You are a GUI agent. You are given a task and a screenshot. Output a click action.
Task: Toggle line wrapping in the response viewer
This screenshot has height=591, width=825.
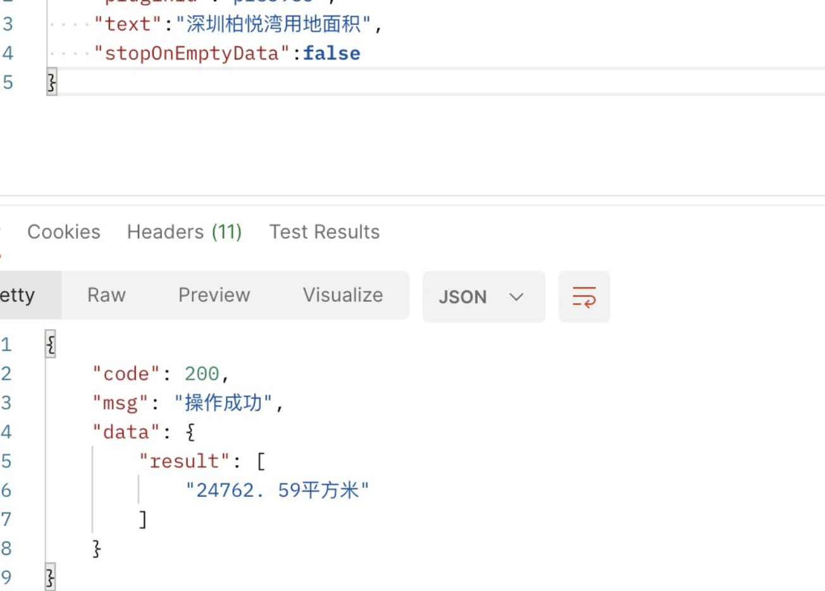583,296
